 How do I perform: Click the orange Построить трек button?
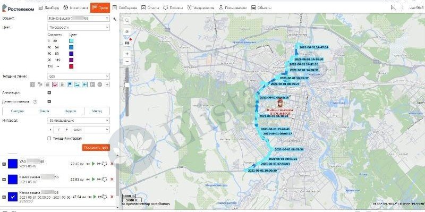coord(96,148)
